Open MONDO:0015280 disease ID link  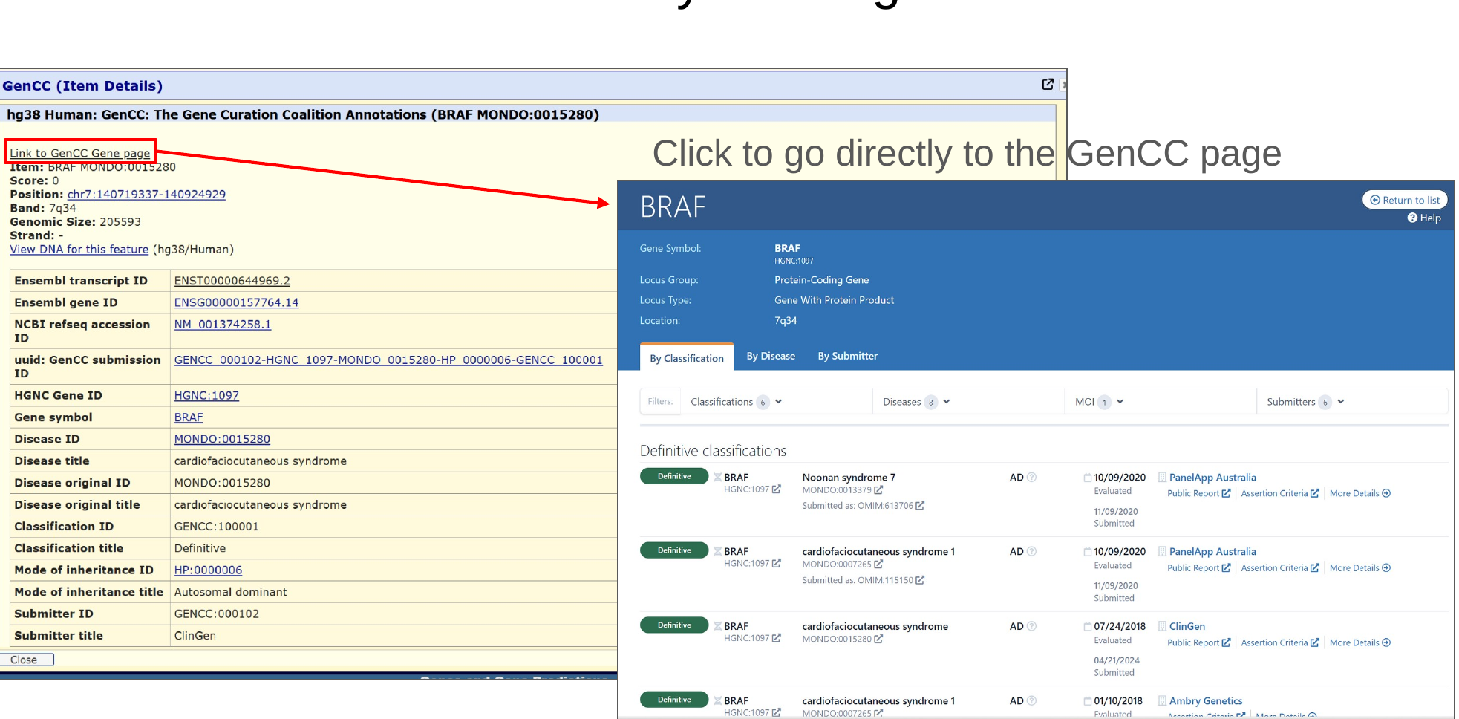tap(222, 440)
